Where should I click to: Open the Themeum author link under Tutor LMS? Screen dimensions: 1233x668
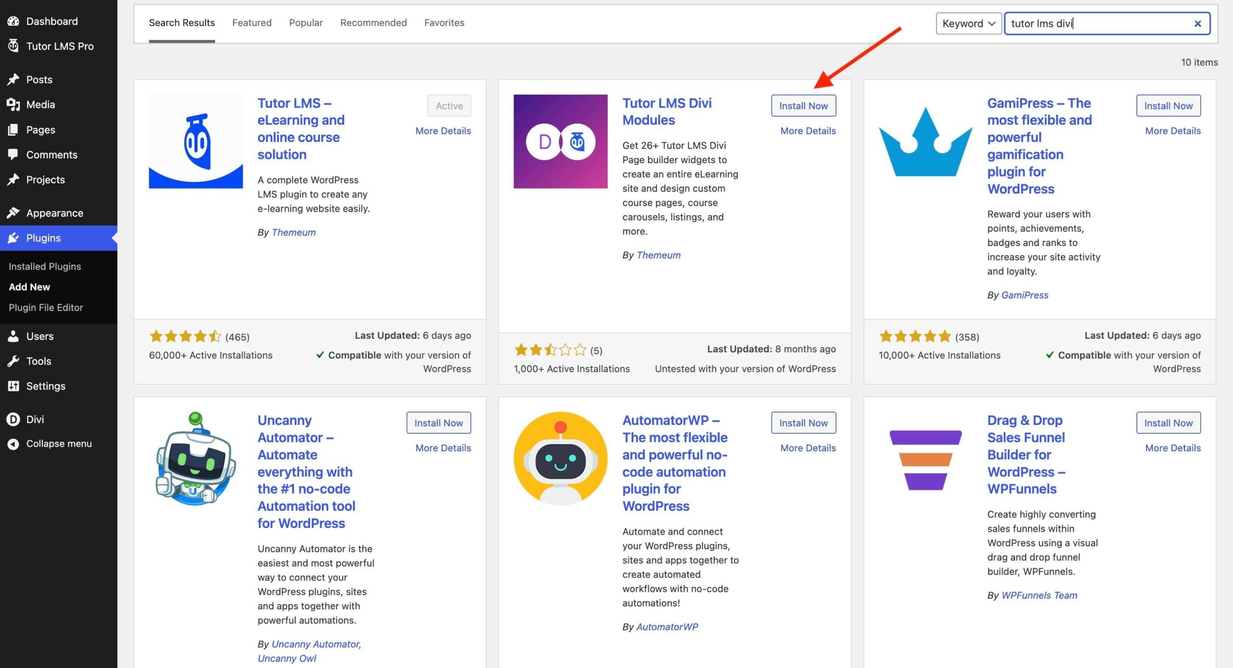pyautogui.click(x=293, y=232)
